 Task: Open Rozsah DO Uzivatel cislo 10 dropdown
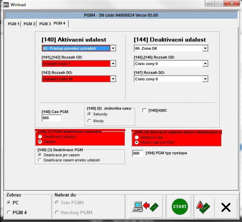click(113, 79)
